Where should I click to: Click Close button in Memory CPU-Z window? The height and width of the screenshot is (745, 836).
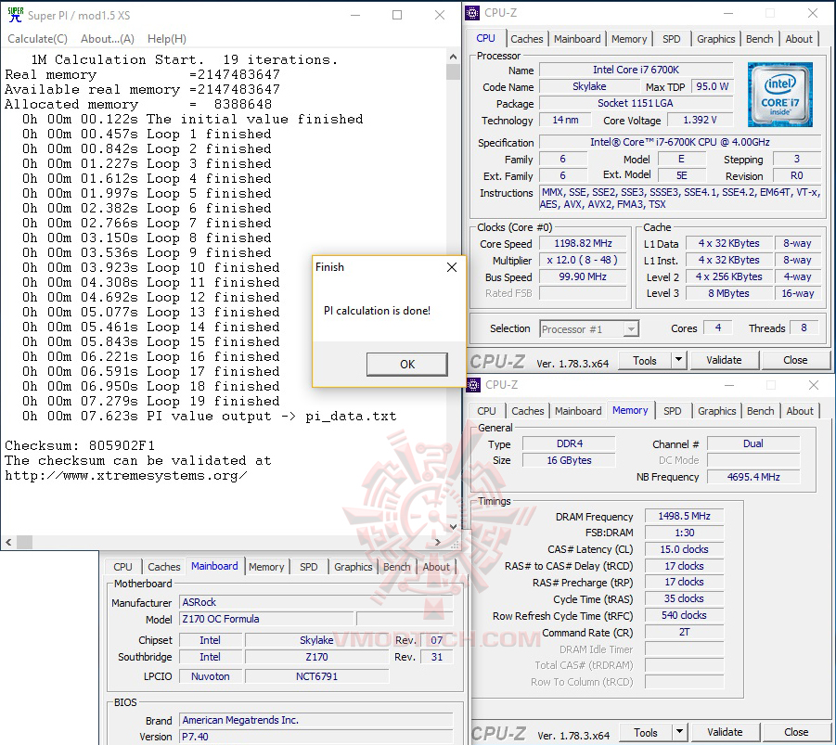[796, 733]
